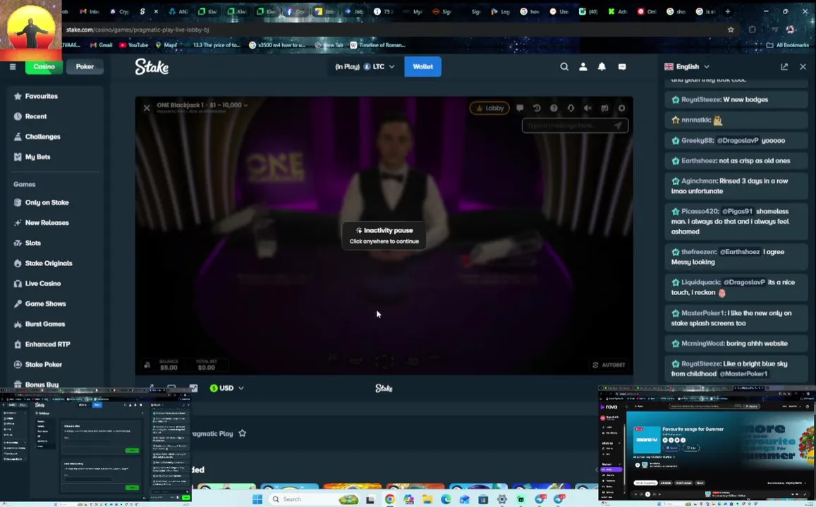Open the All Bookmarks folder
Viewport: 816px width, 507px height.
787,45
